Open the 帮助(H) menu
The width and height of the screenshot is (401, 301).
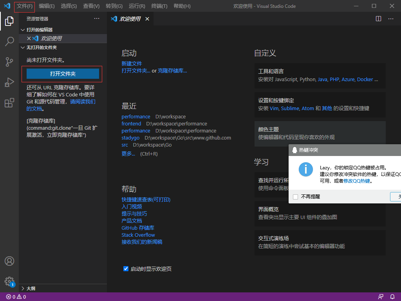tap(182, 6)
